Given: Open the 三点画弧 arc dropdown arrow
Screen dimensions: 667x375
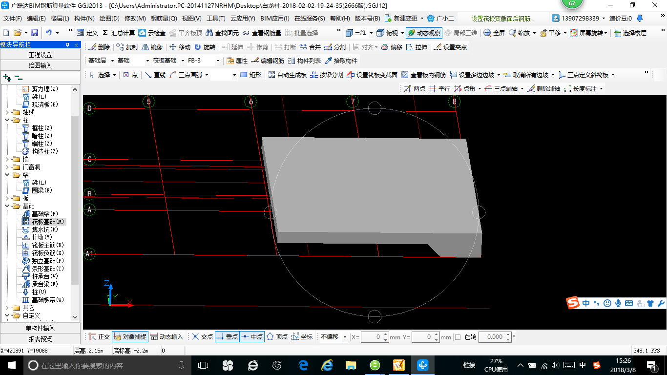Looking at the screenshot, I should [207, 75].
